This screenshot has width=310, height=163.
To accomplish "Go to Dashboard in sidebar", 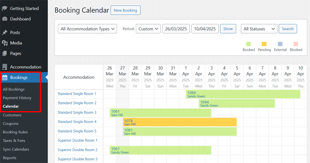I will [x=20, y=19].
